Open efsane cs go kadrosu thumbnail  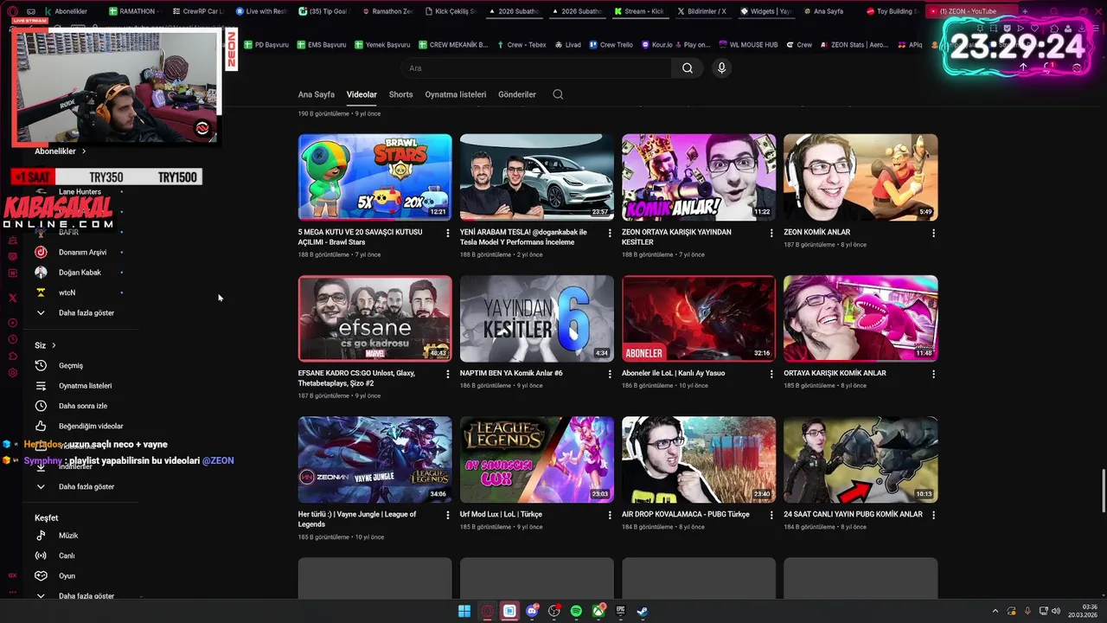click(375, 318)
